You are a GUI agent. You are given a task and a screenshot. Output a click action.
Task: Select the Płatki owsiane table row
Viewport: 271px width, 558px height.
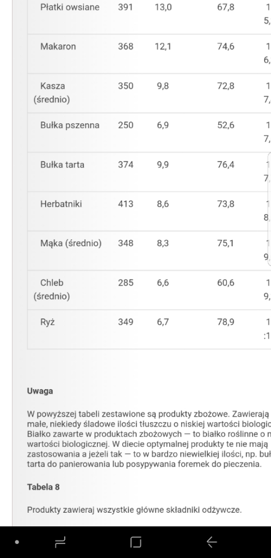149,15
